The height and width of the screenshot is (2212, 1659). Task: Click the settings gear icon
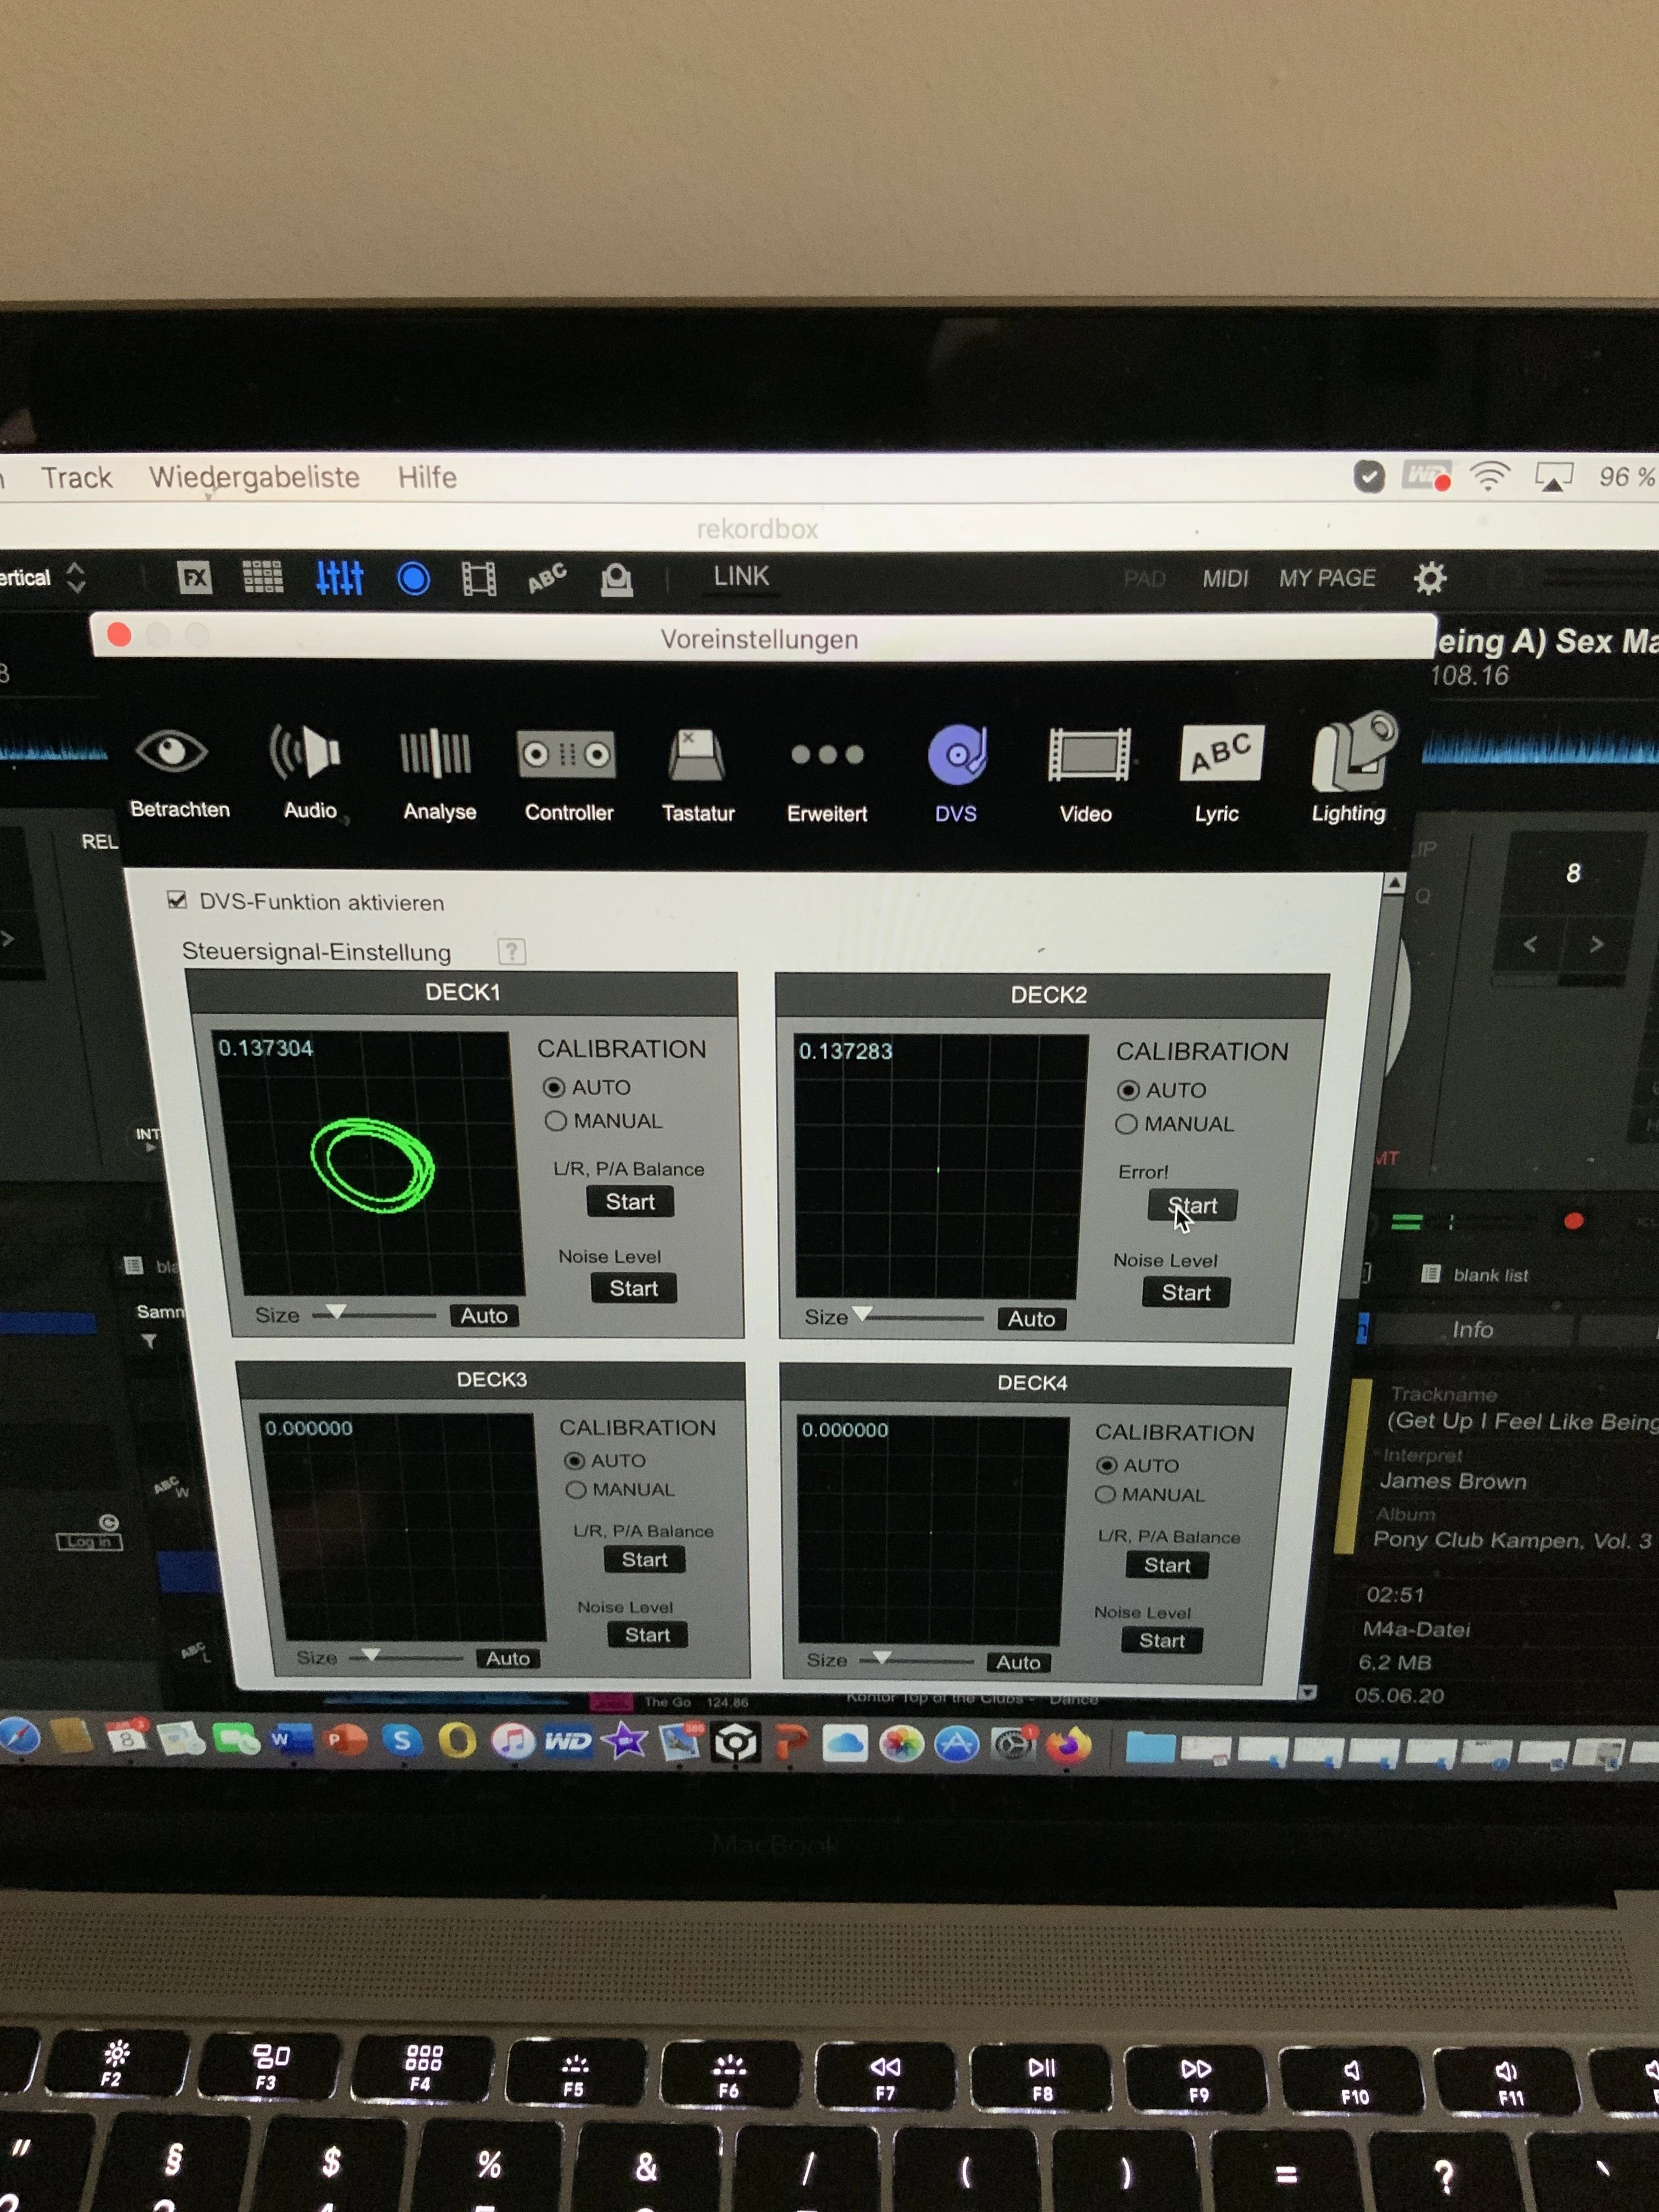pos(1430,578)
